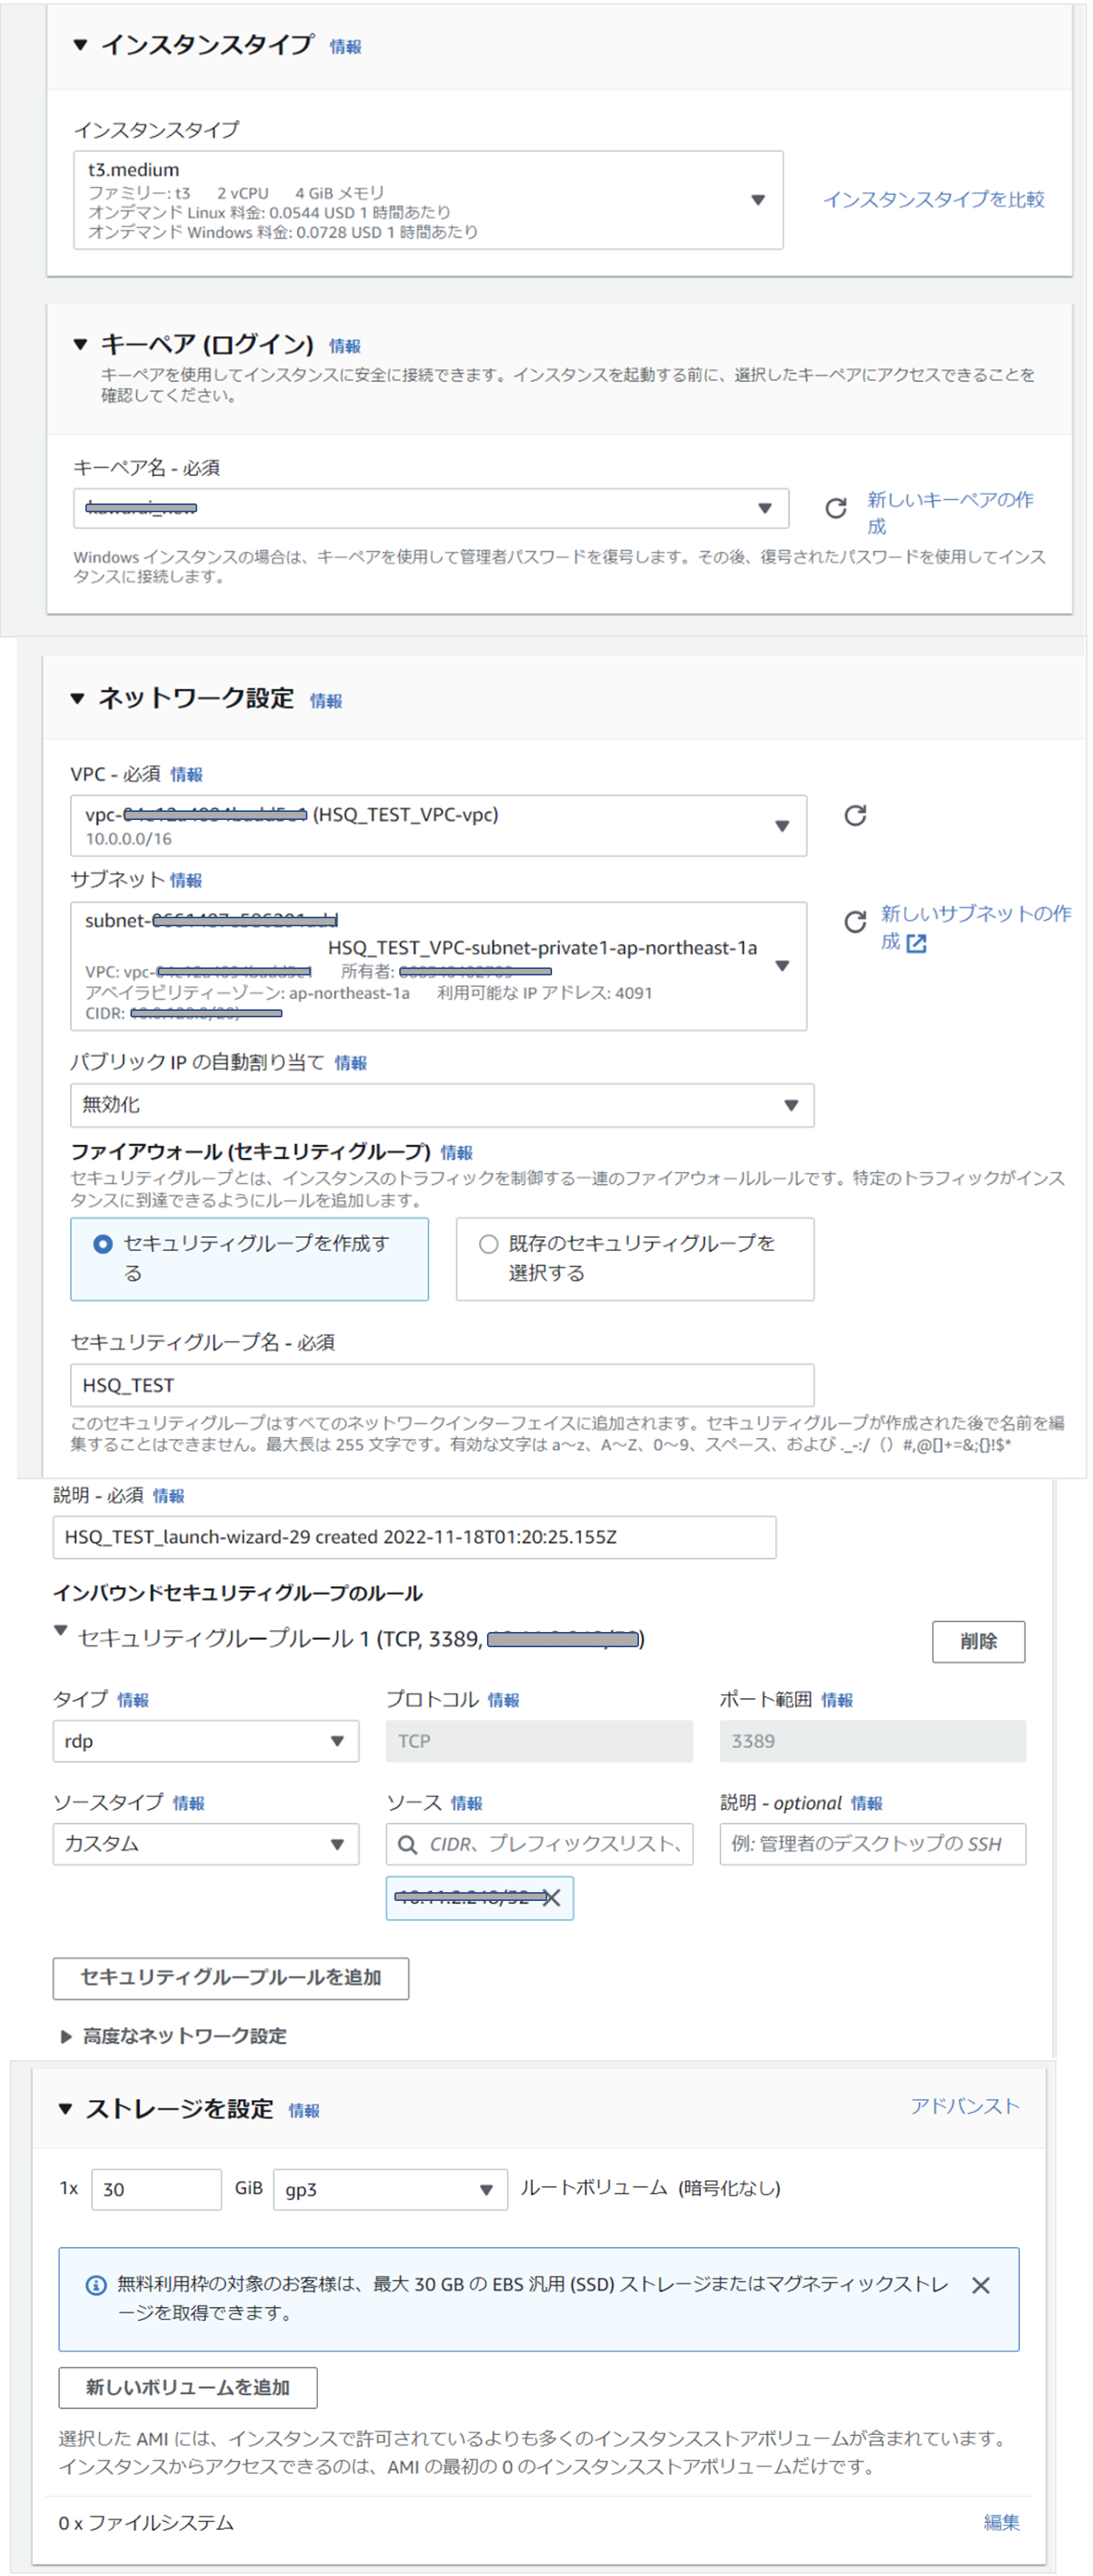Viewport: 1093px width, 2576px height.
Task: Click 情報 link next to VPC - 必須
Action: 187,775
